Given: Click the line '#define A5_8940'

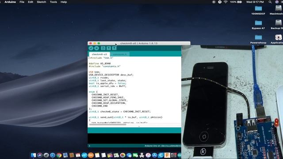Looking at the screenshot, I should [x=99, y=64].
